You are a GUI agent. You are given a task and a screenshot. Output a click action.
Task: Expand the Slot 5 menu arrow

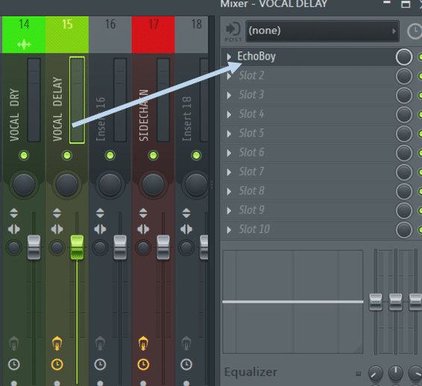coord(229,133)
